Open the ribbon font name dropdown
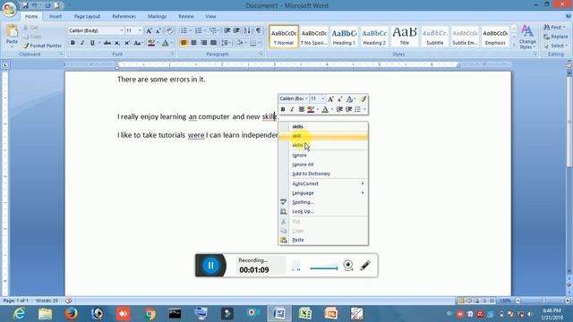Image resolution: width=573 pixels, height=322 pixels. (x=122, y=30)
